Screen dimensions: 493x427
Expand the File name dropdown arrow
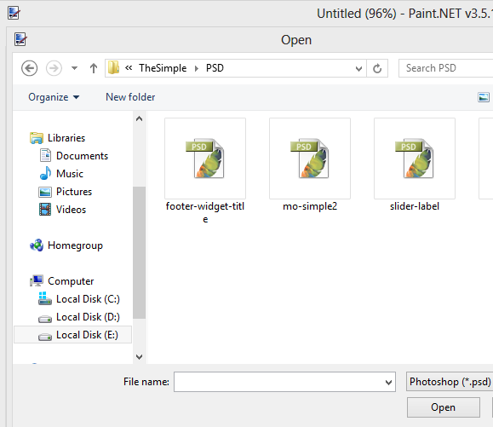pyautogui.click(x=388, y=383)
